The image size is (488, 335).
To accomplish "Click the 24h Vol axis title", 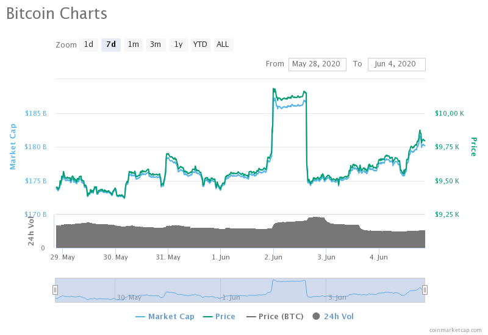I will [x=31, y=231].
